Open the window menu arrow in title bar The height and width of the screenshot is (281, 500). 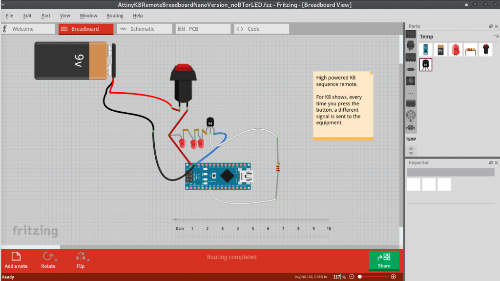tap(3, 5)
